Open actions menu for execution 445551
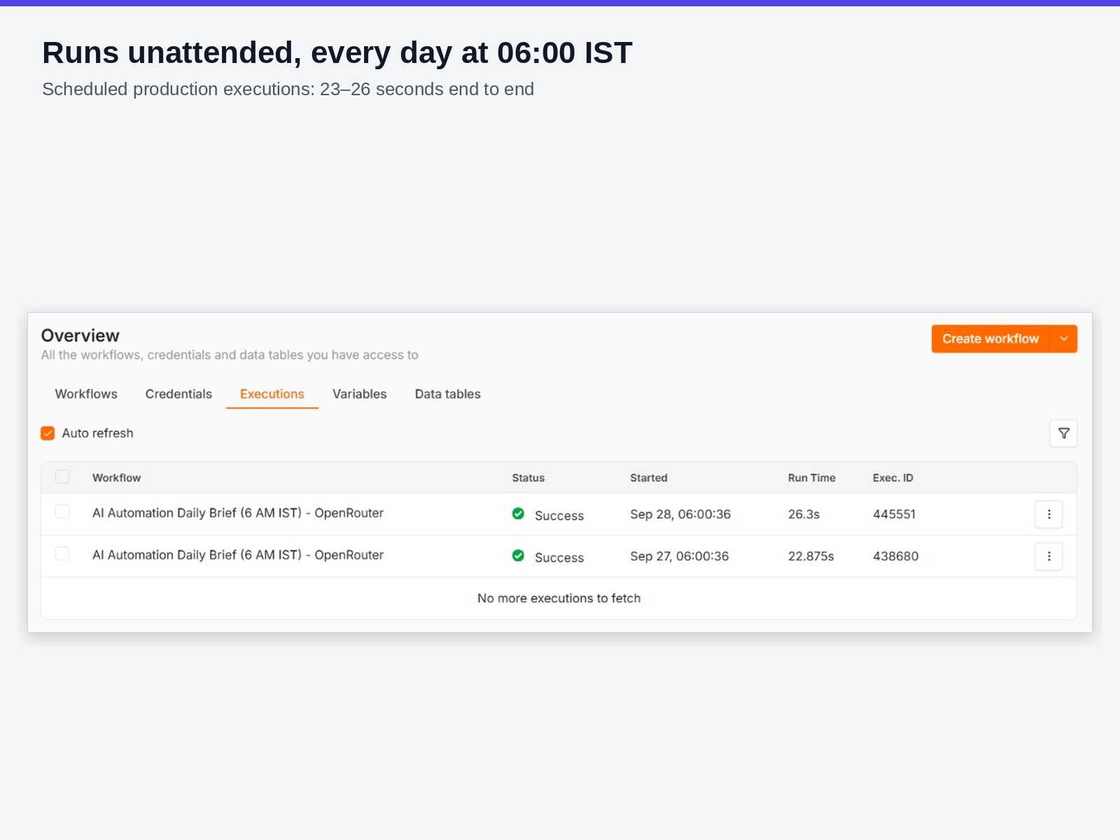Screen dimensions: 1120x840 coord(1049,514)
